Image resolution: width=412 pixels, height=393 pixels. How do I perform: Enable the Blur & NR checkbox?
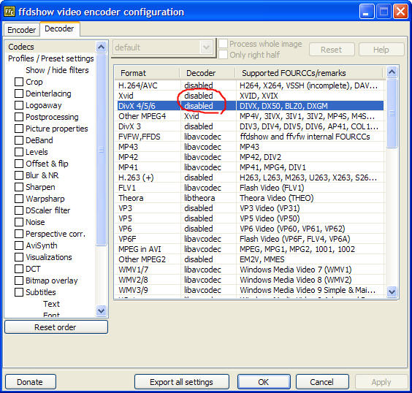[x=19, y=175]
